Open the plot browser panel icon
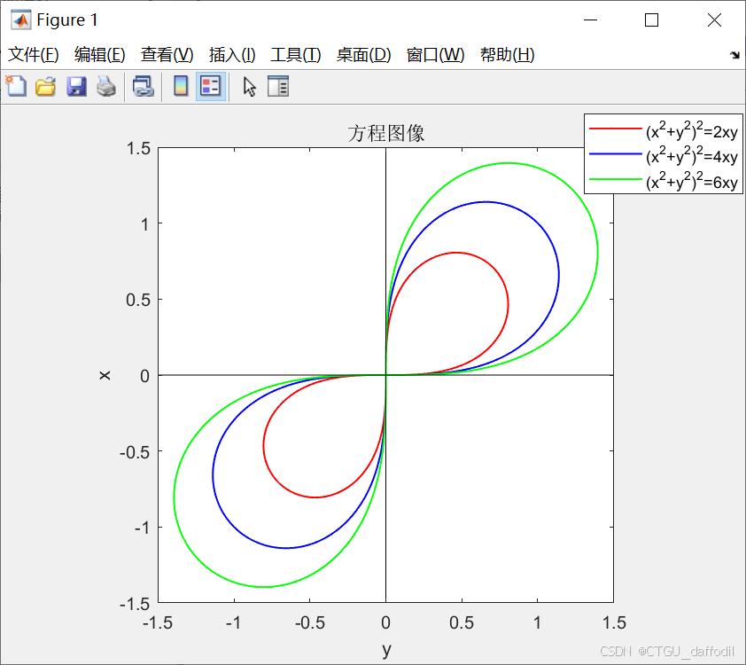Image resolution: width=746 pixels, height=665 pixels. [278, 86]
